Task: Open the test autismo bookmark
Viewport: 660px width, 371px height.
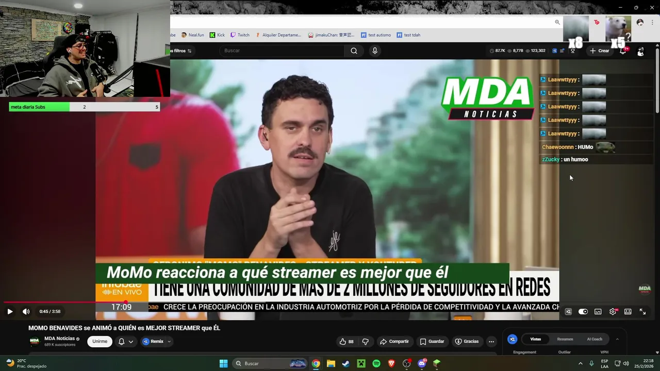Action: click(376, 35)
